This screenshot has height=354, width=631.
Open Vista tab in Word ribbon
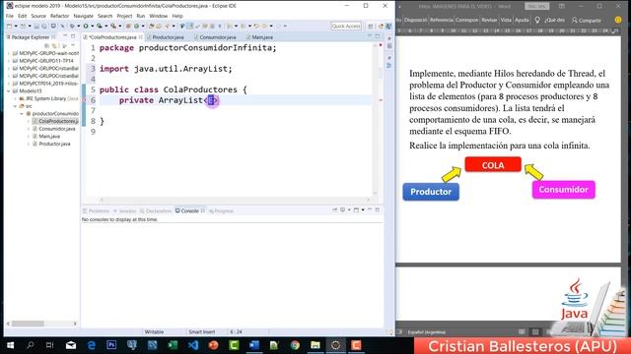tap(506, 20)
